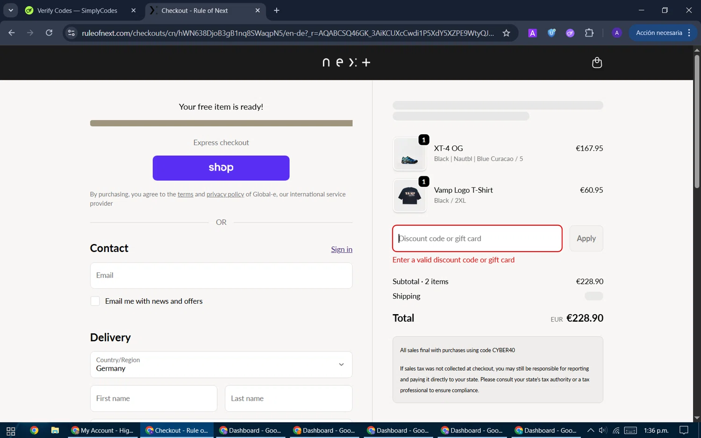Focus the Last name field
The image size is (701, 438).
pos(288,398)
